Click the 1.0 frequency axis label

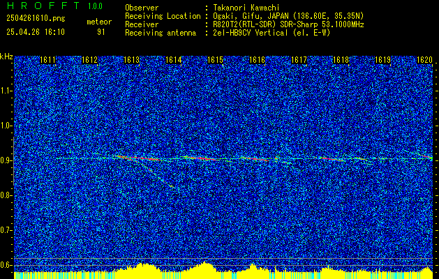point(6,126)
